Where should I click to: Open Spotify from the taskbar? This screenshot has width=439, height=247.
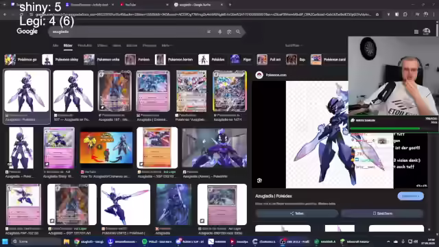(156, 242)
